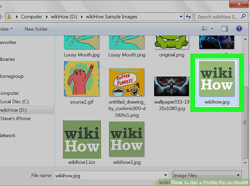Expand the arrow before Computer in the path
250x186 pixels.
(x=17, y=17)
